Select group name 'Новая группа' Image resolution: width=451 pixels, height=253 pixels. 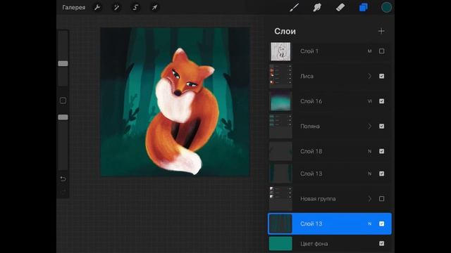(318, 199)
